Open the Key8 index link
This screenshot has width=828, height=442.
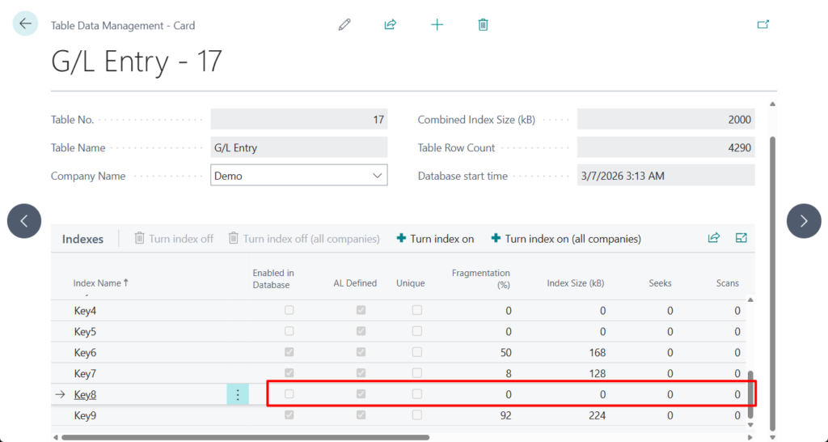click(85, 394)
